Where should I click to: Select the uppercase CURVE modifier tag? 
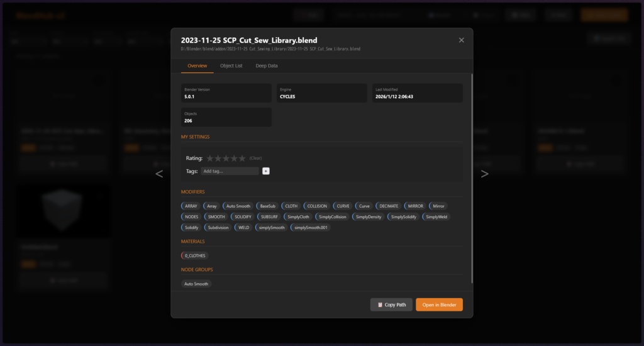click(x=343, y=206)
